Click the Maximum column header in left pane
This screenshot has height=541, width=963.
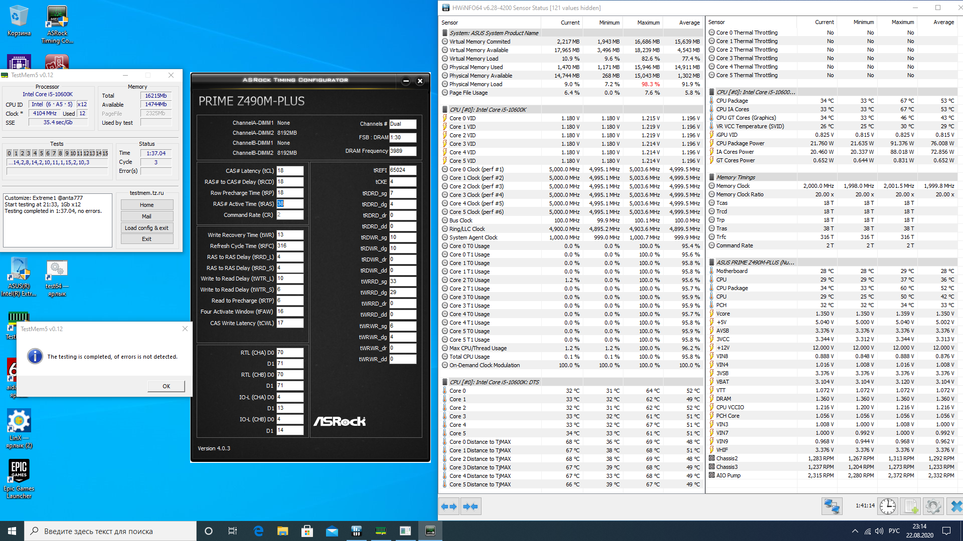[648, 23]
